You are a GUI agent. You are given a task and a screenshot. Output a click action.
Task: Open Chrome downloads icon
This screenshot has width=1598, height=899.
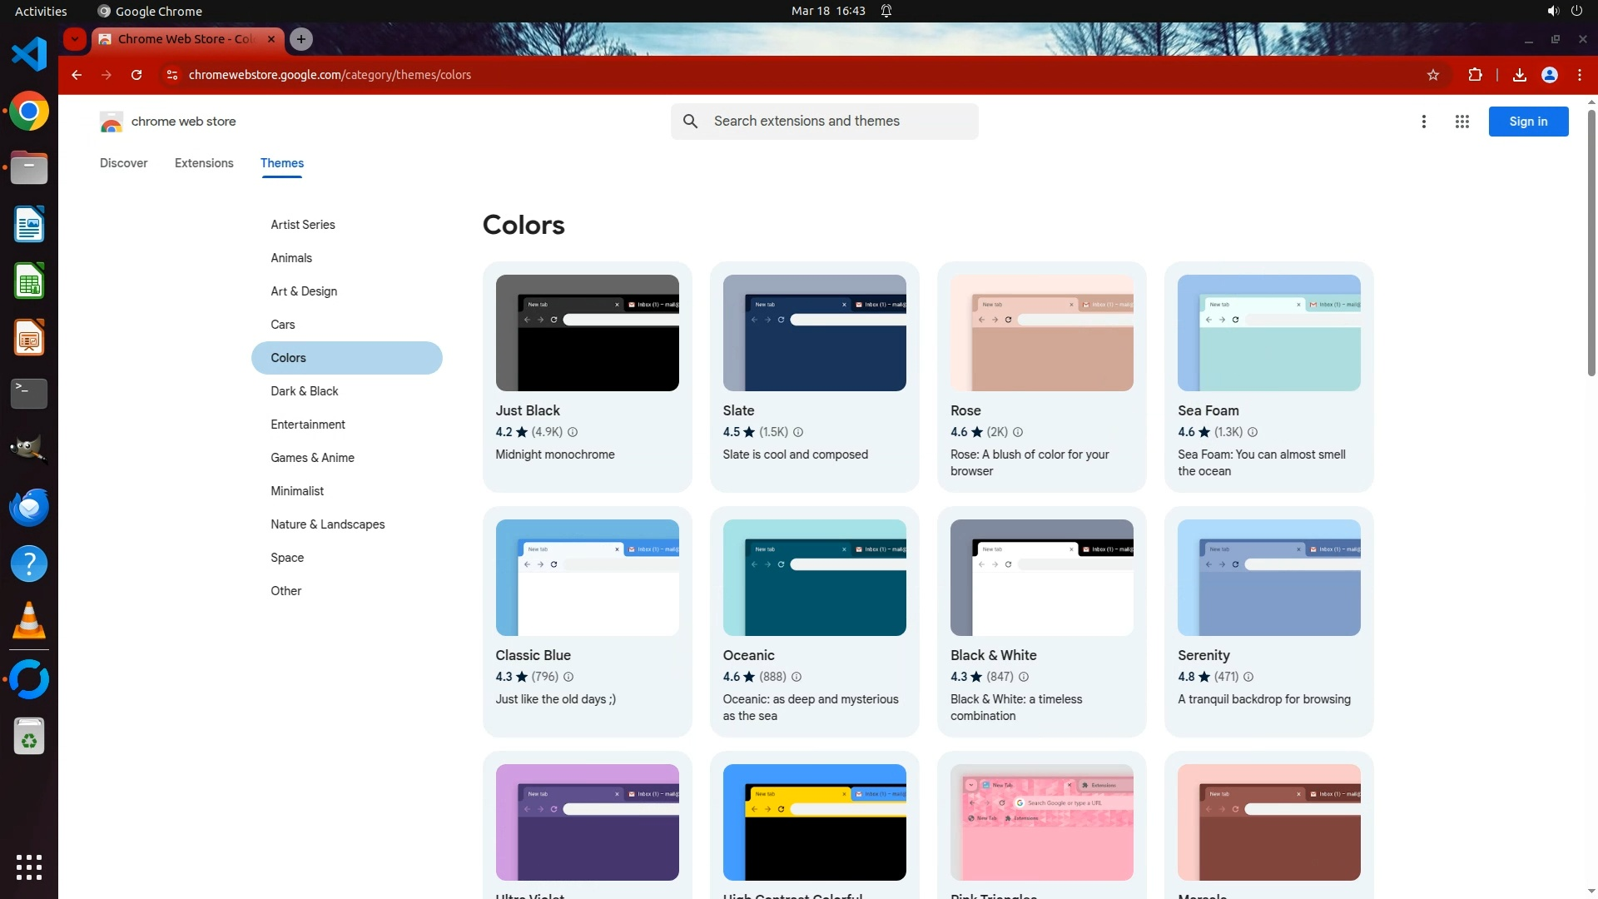[1519, 75]
